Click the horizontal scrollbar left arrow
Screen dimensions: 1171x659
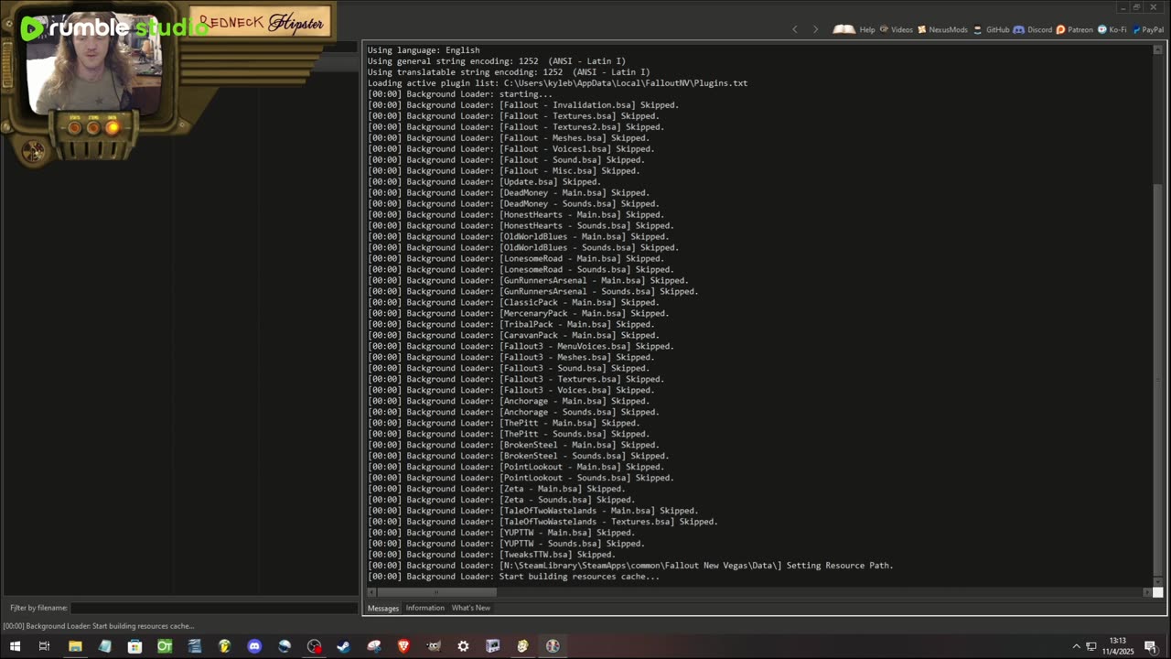tap(371, 592)
